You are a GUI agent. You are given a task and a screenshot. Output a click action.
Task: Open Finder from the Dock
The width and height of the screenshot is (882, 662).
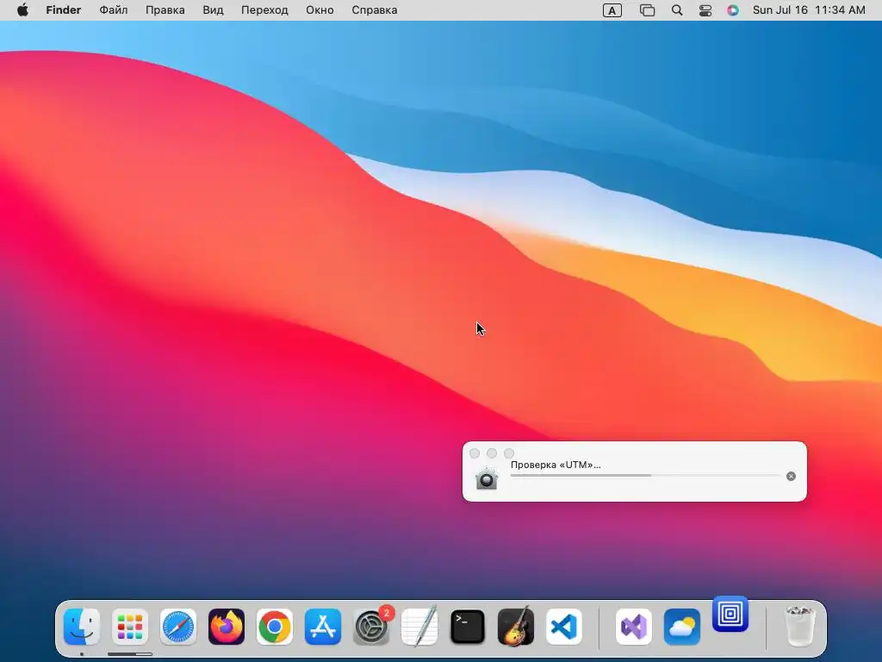(82, 627)
